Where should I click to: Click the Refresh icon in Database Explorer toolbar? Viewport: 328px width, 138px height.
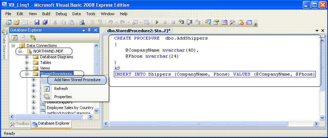coord(15,37)
